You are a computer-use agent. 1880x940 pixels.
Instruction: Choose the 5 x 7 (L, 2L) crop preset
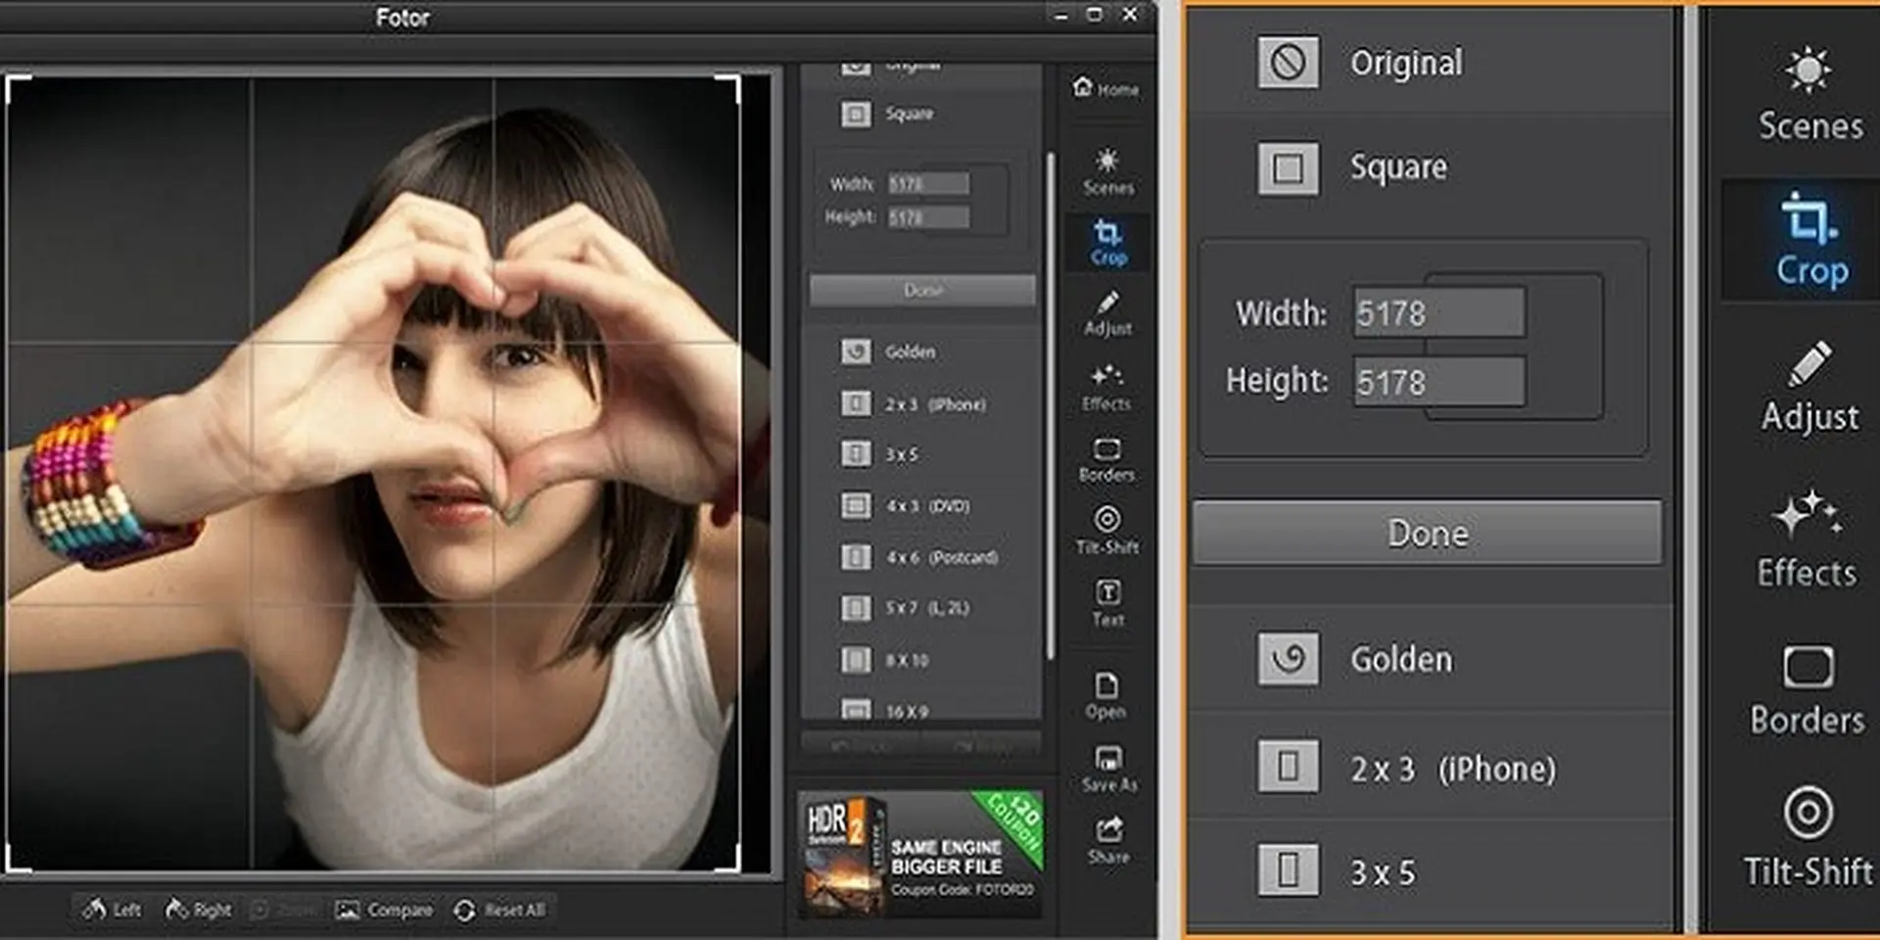pos(925,608)
